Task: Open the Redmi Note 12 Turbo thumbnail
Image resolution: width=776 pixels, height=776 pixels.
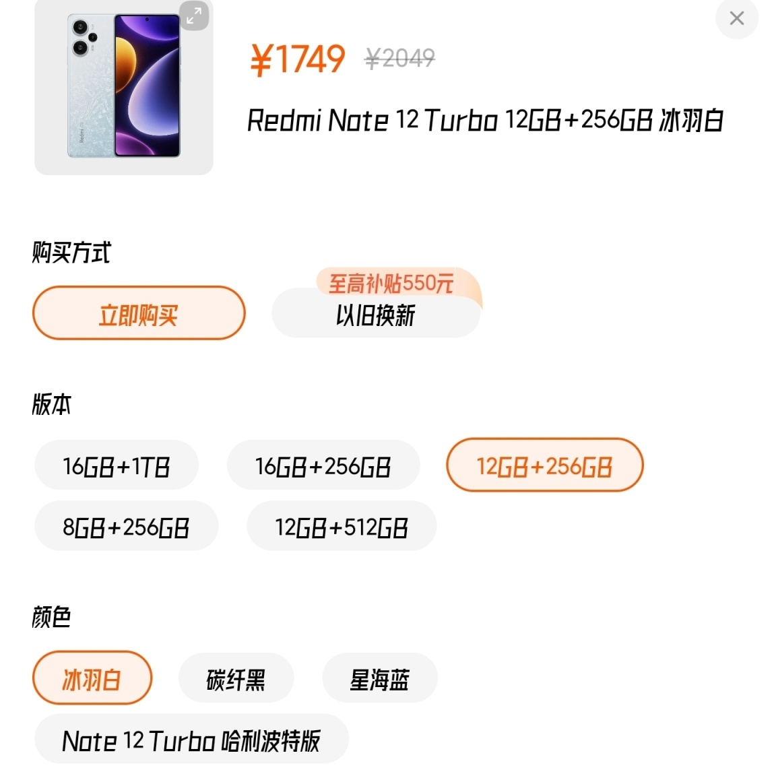Action: tap(124, 88)
